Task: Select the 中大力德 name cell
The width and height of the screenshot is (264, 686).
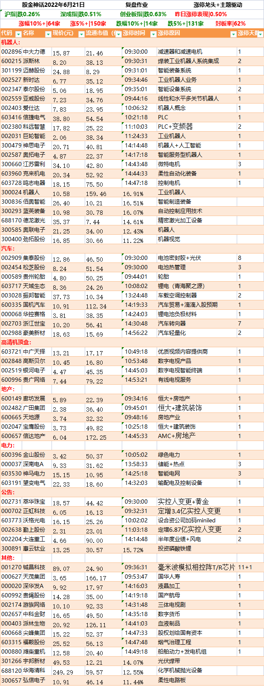Action: pyautogui.click(x=37, y=52)
